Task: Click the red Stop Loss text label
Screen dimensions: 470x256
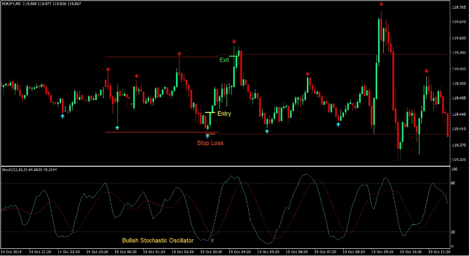Action: point(210,143)
